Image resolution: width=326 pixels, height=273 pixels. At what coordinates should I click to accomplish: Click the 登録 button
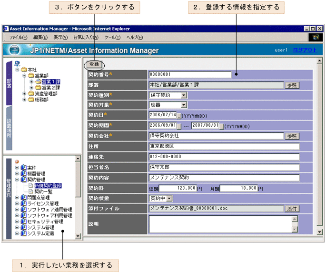tap(94, 64)
